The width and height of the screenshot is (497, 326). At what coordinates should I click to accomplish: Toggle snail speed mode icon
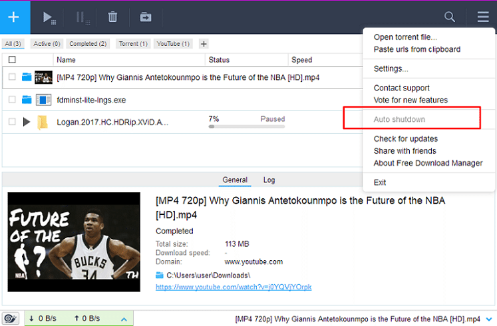pyautogui.click(x=11, y=318)
